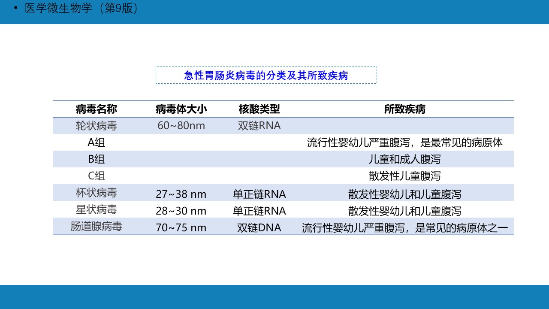Select the 双链RNA cell
The height and width of the screenshot is (309, 549).
tap(259, 126)
